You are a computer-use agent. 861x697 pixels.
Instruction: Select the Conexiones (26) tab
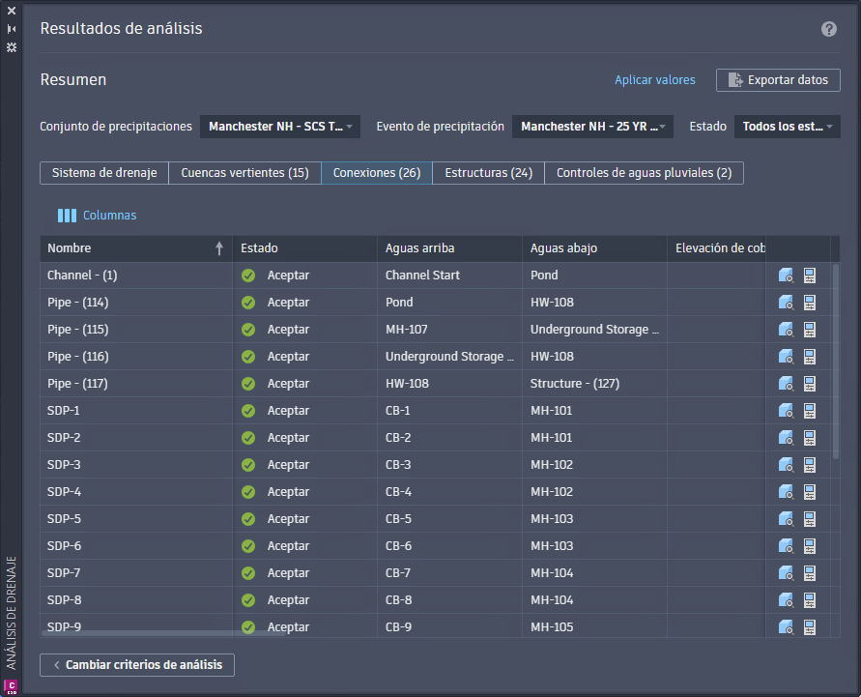tap(377, 173)
